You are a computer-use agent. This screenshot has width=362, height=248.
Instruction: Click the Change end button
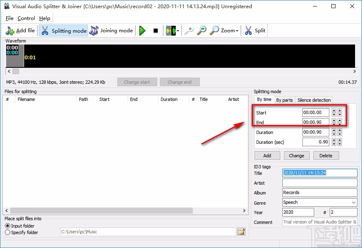point(179,82)
